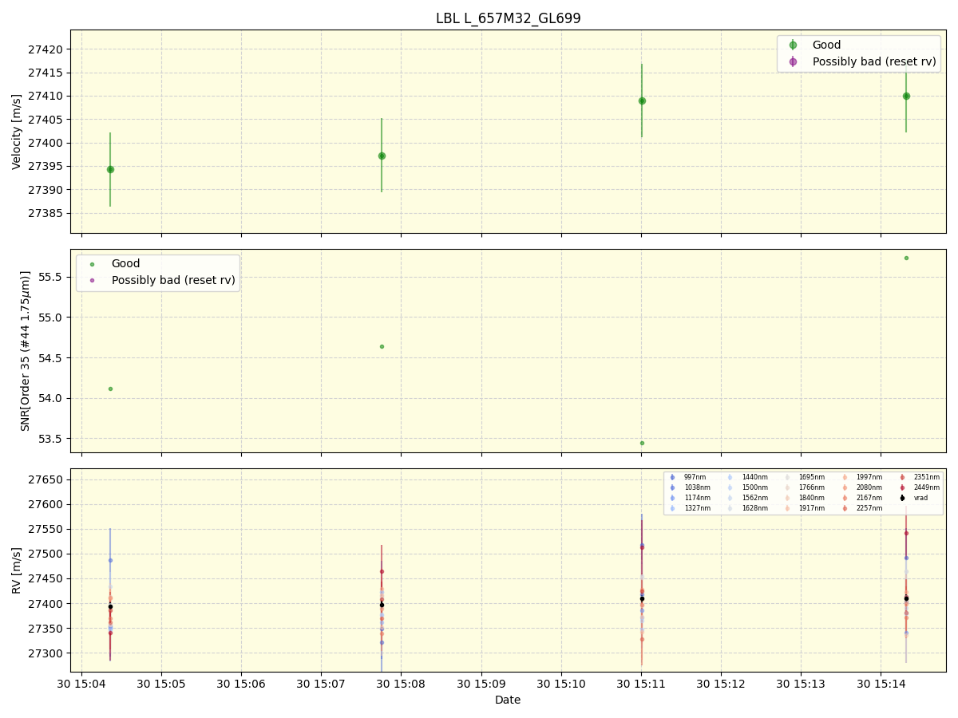Click the 2257nm legend entry
The height and width of the screenshot is (718, 958).
tap(862, 508)
